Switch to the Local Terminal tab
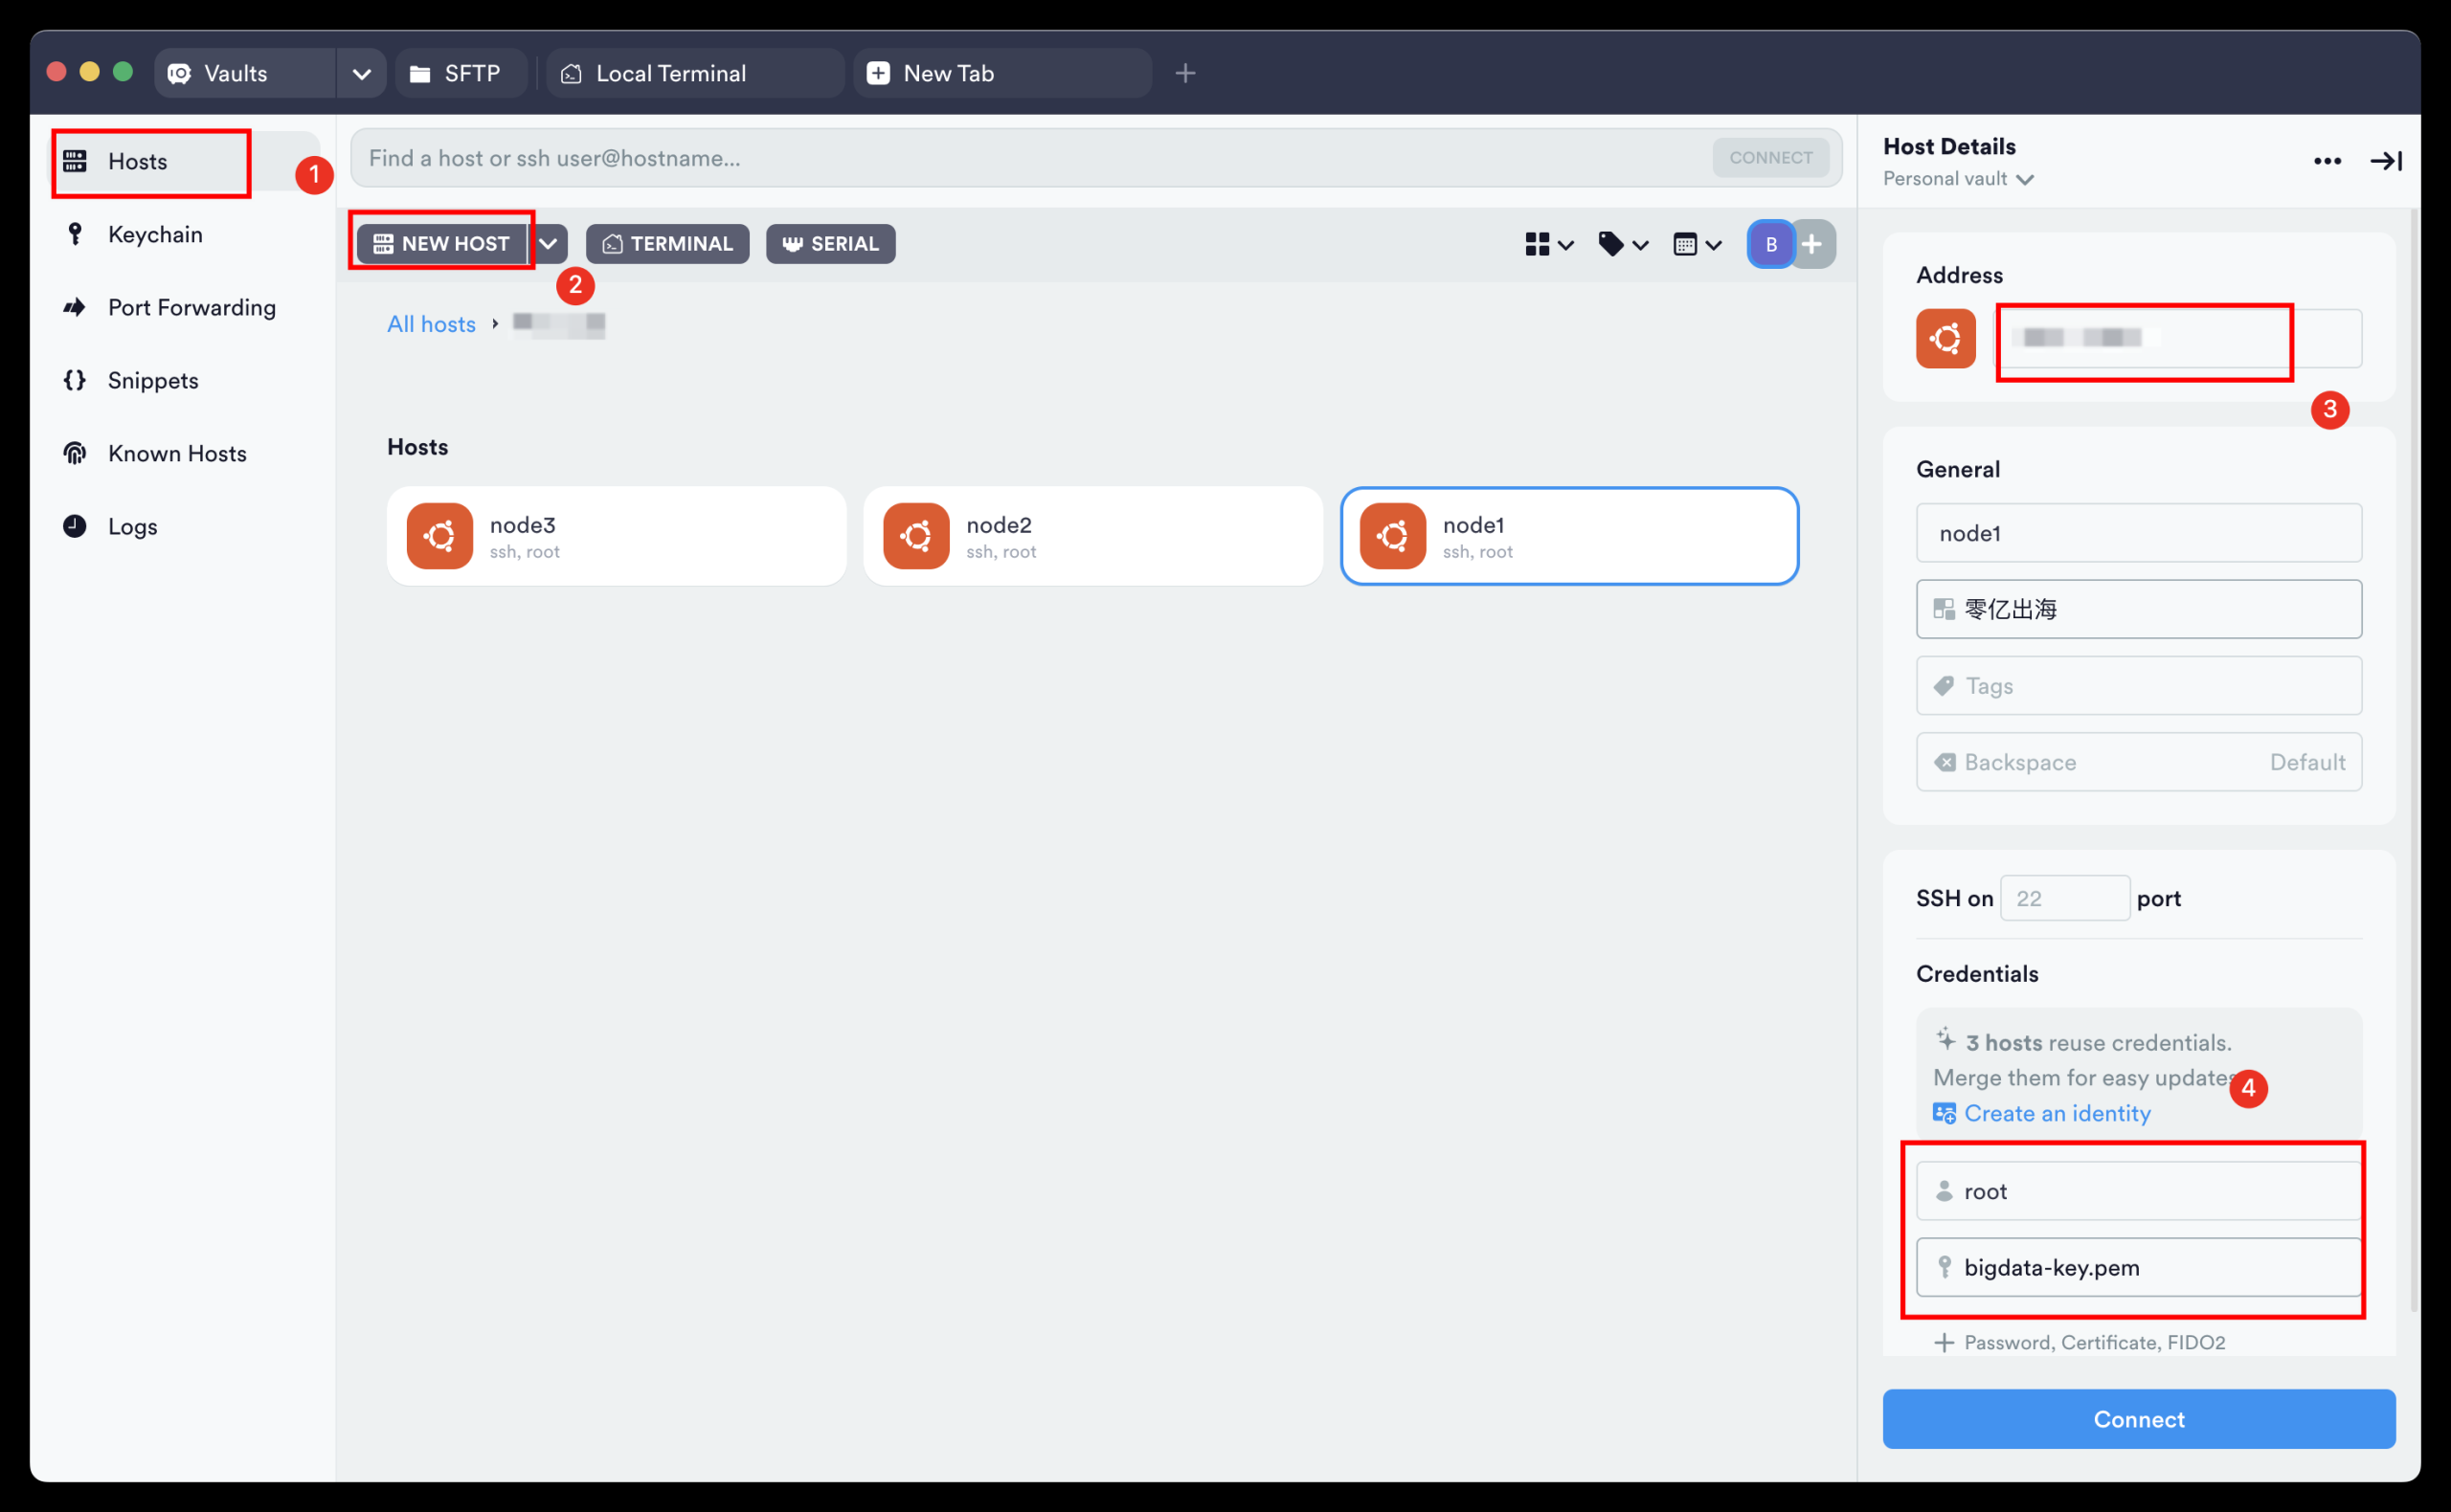The image size is (2451, 1512). click(670, 73)
